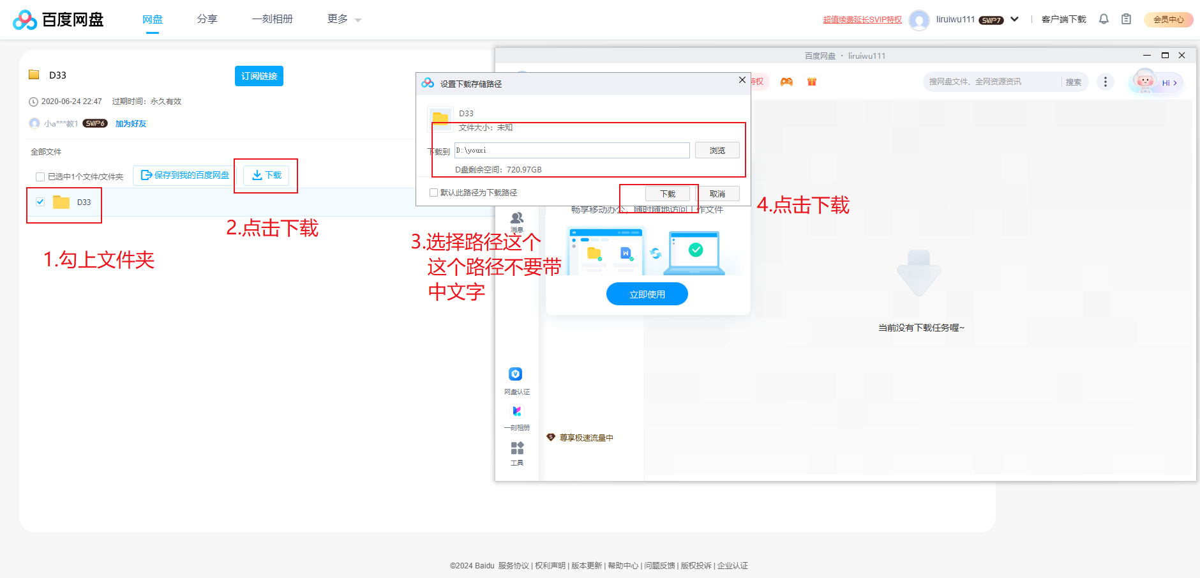Click 全部文件 breadcrumb
Image resolution: width=1200 pixels, height=578 pixels.
(46, 152)
